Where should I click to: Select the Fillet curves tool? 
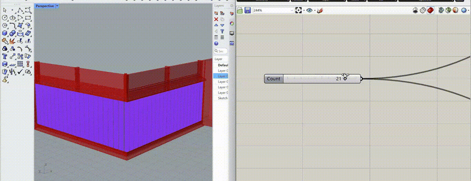(x=12, y=26)
